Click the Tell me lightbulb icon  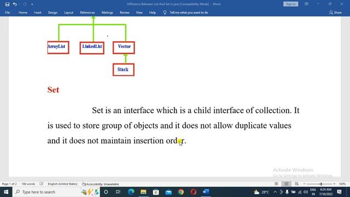pyautogui.click(x=165, y=13)
